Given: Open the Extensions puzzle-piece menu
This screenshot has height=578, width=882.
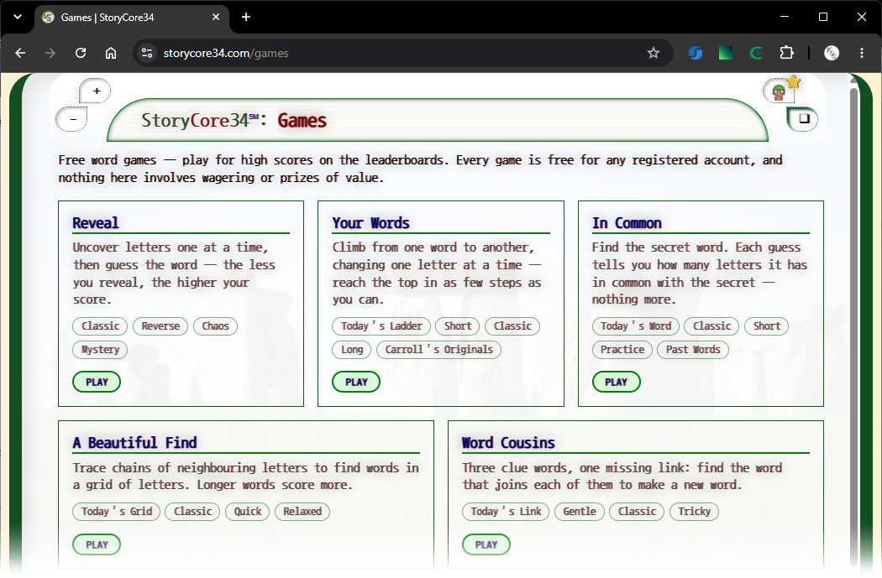Looking at the screenshot, I should pyautogui.click(x=786, y=53).
